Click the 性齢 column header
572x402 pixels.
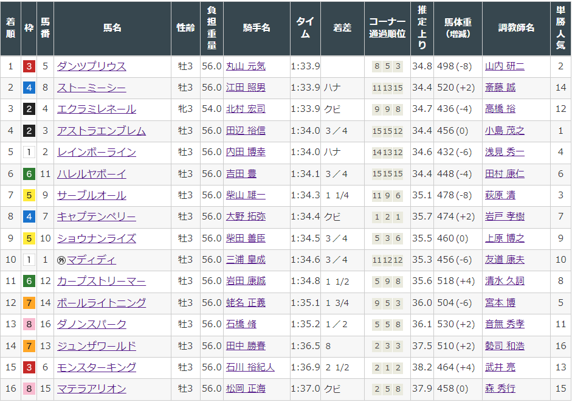185,28
